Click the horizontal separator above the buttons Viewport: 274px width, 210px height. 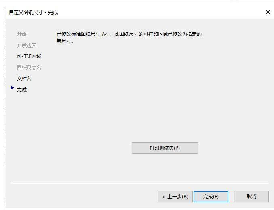[139, 183]
